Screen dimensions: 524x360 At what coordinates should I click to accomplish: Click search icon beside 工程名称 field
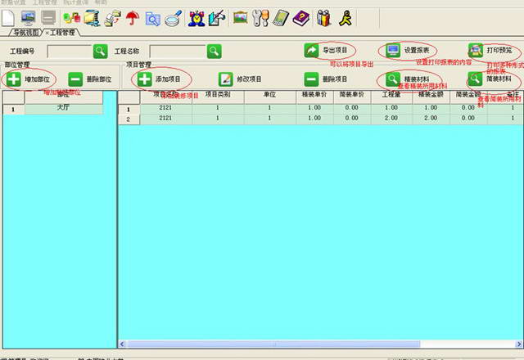(214, 51)
